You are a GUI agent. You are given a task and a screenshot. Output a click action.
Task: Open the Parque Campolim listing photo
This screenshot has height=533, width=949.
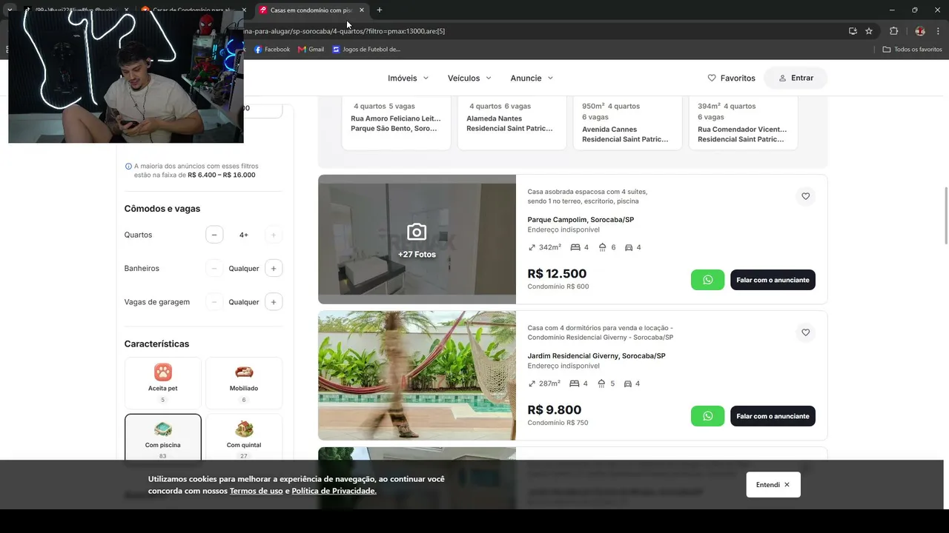[x=417, y=239]
